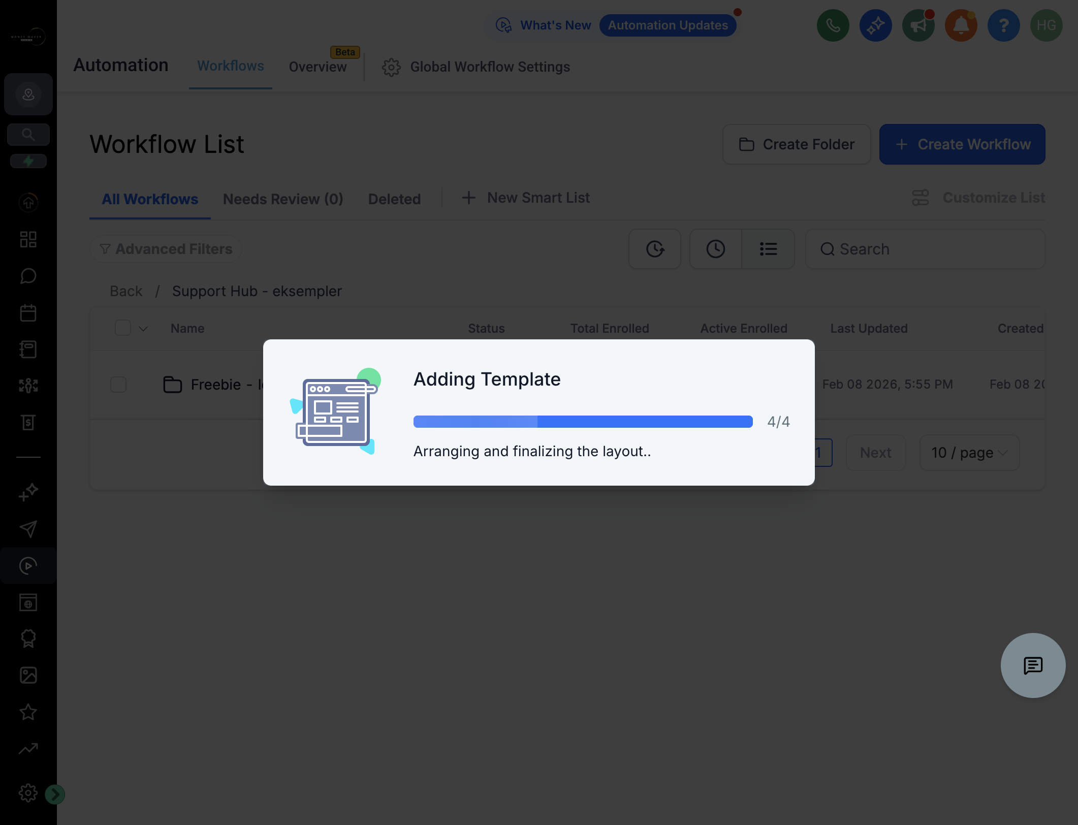Image resolution: width=1078 pixels, height=825 pixels.
Task: Switch to the Workflows tab
Action: click(231, 66)
